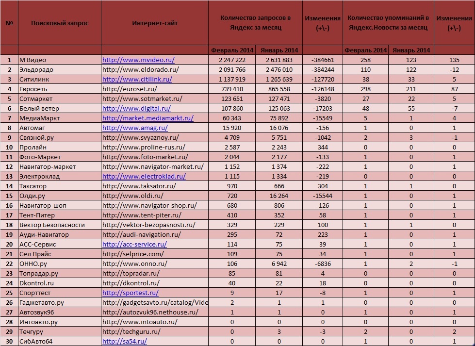The width and height of the screenshot is (475, 346).
Task: Select the 'Навигатор-маркет' cell
Action: [x=60, y=166]
